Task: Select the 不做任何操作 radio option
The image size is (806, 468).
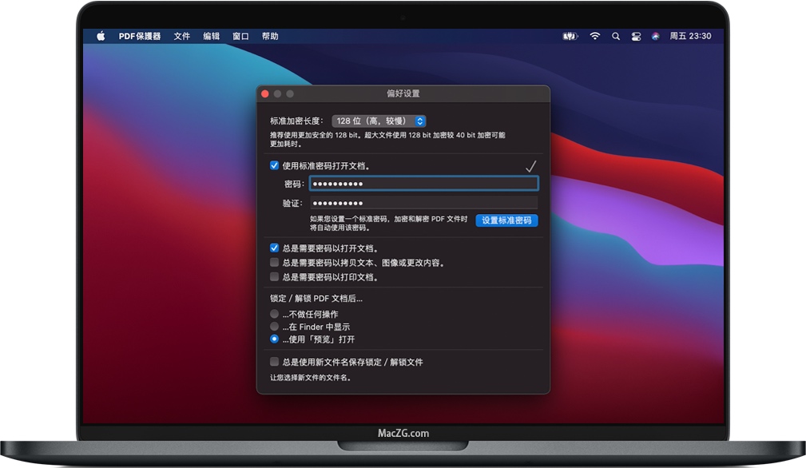Action: 274,314
